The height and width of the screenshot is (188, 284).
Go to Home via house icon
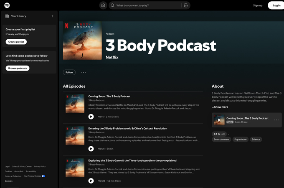[103, 5]
